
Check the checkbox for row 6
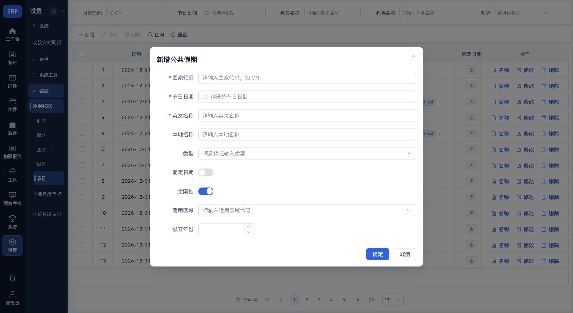[82, 149]
